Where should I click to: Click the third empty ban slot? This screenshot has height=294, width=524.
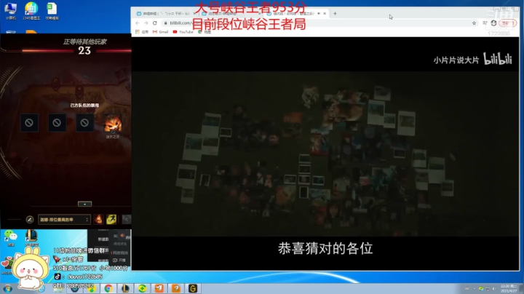[84, 122]
